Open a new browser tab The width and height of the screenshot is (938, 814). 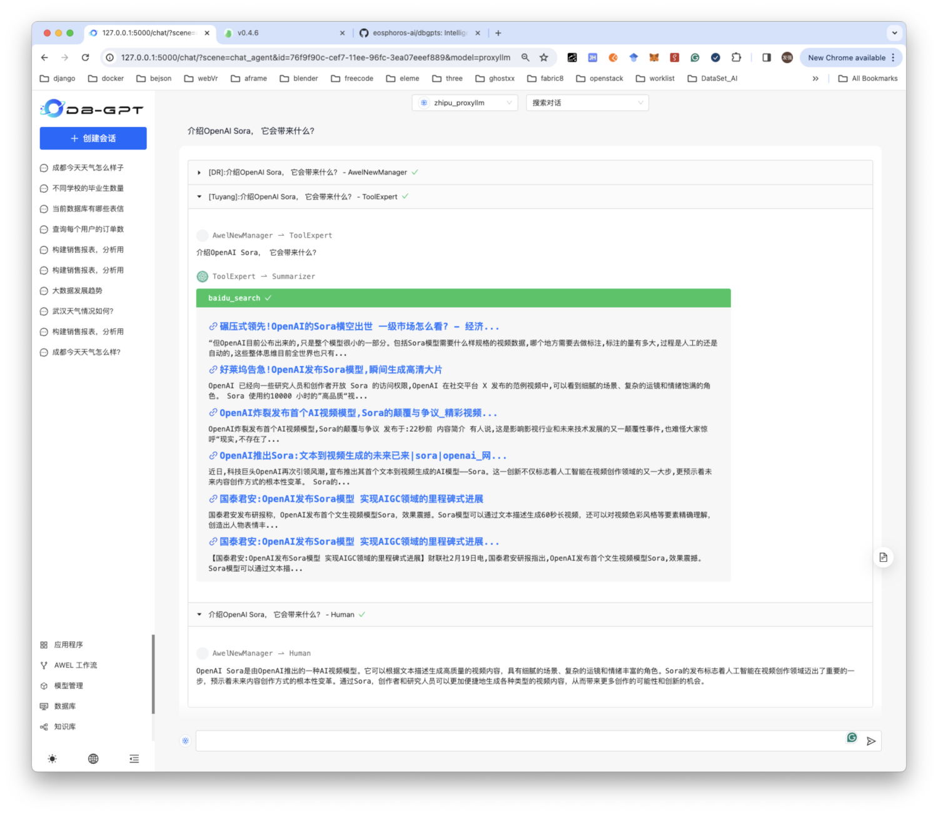(x=498, y=33)
